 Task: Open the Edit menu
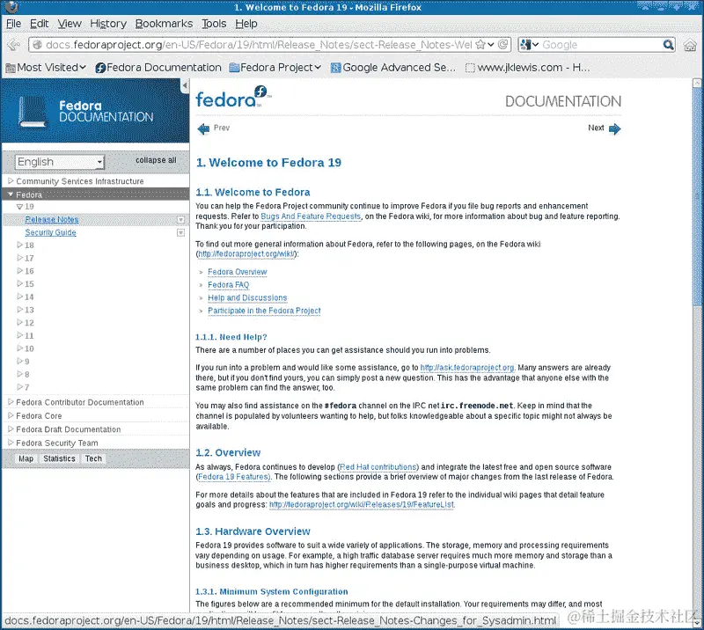tap(39, 24)
